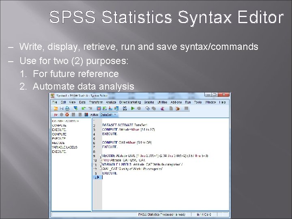Viewport: 292px width, 219px height.
Task: Open the Recall recent dialogs icon
Action: [75, 108]
